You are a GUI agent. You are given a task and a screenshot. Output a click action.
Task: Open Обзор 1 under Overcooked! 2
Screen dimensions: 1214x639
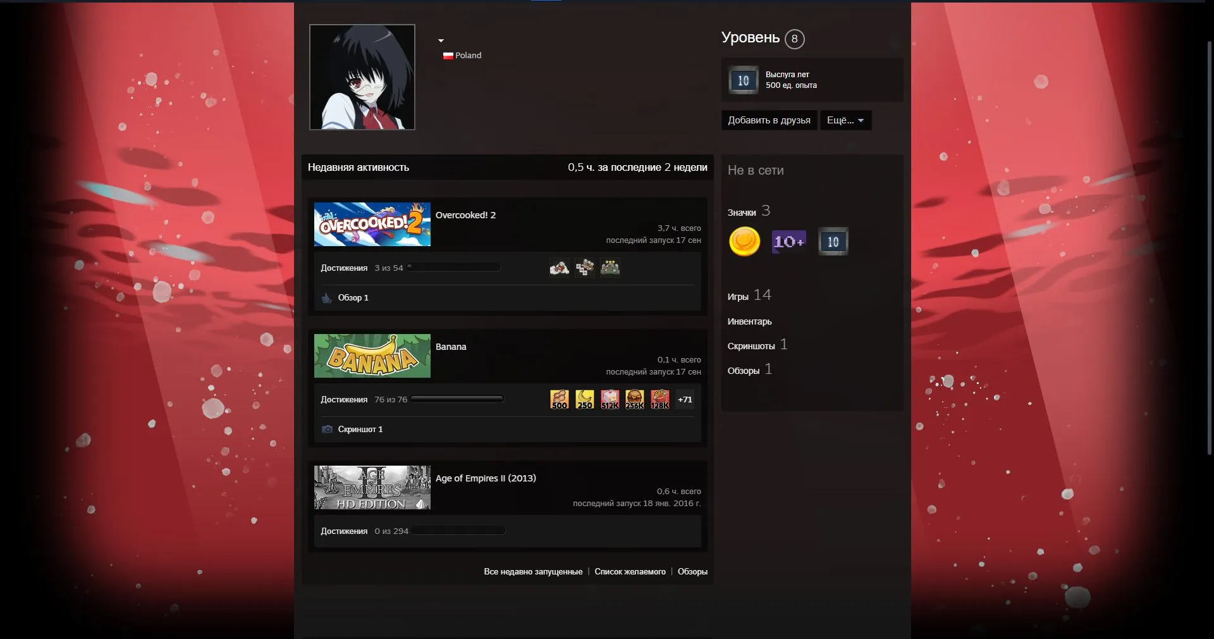(x=353, y=297)
